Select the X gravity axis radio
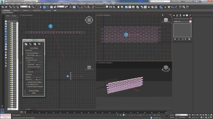This screenshot has height=119, width=213. click(x=33, y=62)
